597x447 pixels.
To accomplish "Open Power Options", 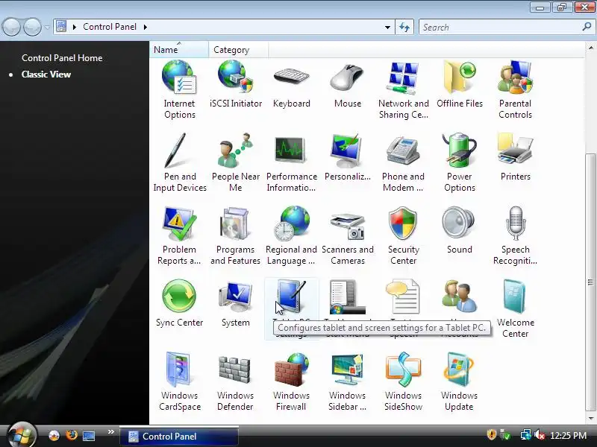I will tap(460, 162).
